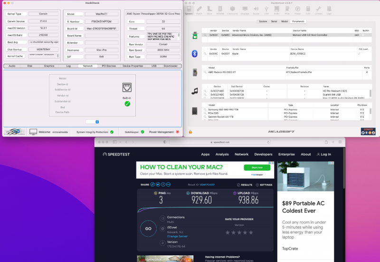
Task: Click the GO button on Speedtest
Action: [148, 229]
